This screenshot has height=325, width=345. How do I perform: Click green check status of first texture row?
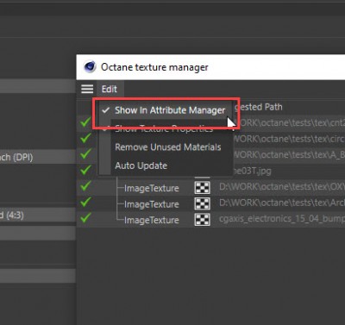click(x=85, y=122)
